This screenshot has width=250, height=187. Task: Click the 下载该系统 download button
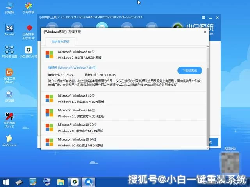point(190,71)
